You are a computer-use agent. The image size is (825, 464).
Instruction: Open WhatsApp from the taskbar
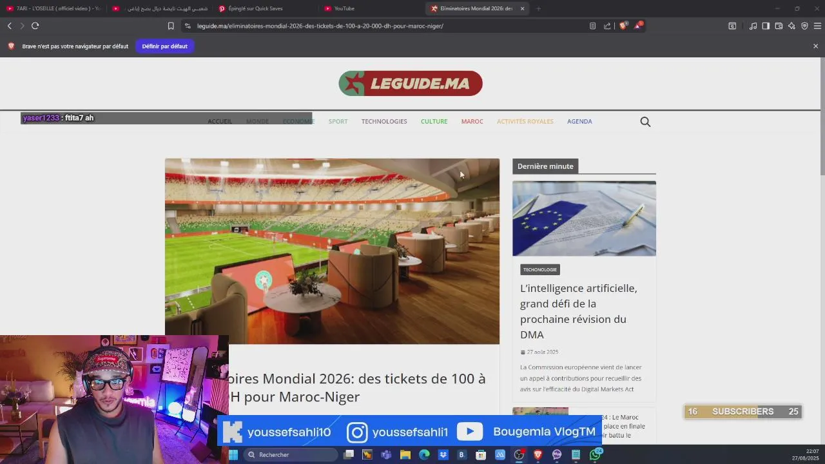pos(595,455)
